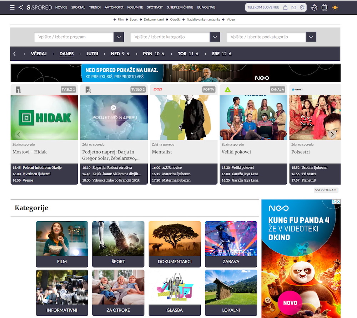This screenshot has height=318, width=357.
Task: Go to previous days with the left date arrow
Action: point(15,54)
